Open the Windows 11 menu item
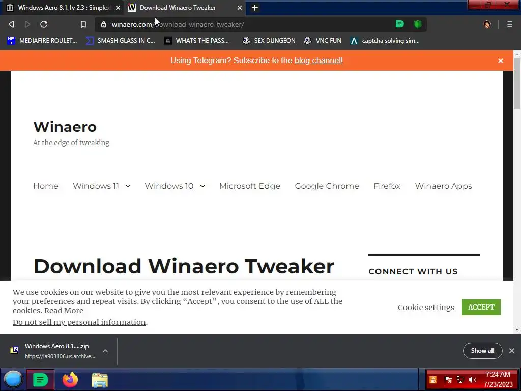 [96, 186]
